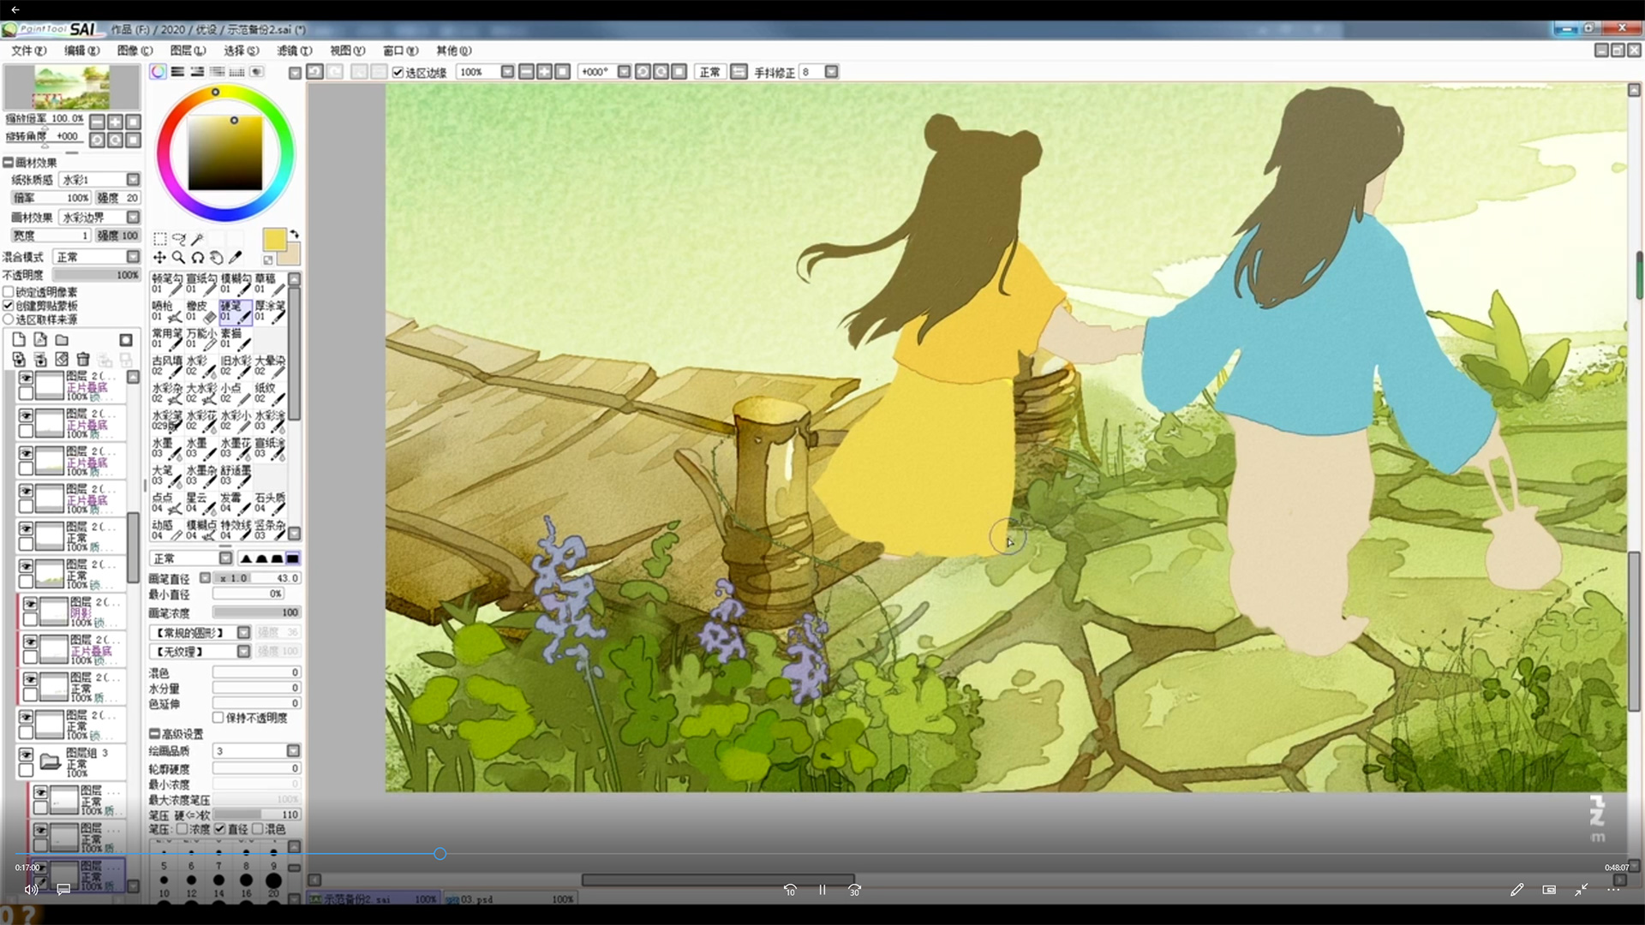Select 选区取样来源 radio button
Viewport: 1645px width, 925px height.
point(9,319)
